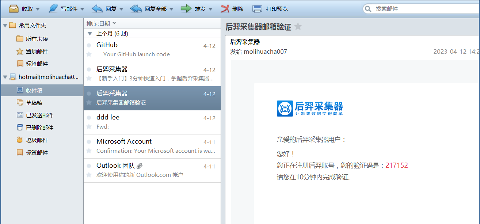
Task: Expand the 写邮件 dropdown arrow
Action: tap(82, 9)
